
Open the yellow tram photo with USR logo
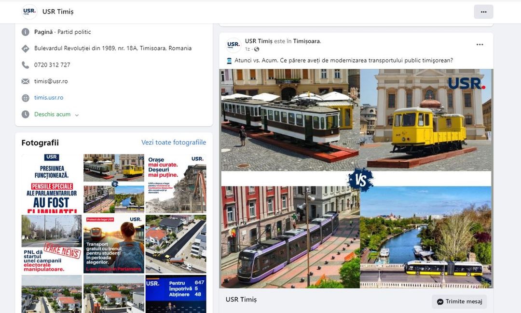tap(425, 120)
